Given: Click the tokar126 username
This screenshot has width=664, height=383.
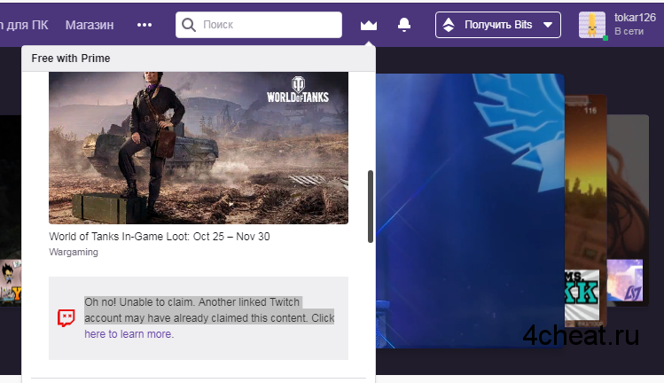Looking at the screenshot, I should point(635,18).
